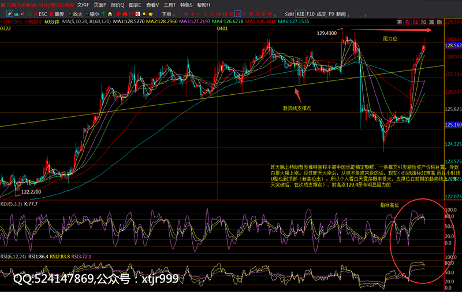Click the blue 125.160 price axis marker
462x292 pixels.
(453, 125)
